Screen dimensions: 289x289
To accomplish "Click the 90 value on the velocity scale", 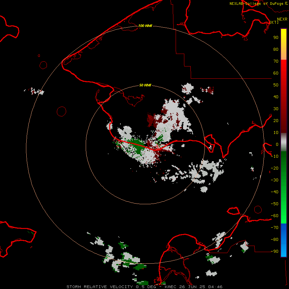I will [276, 38].
